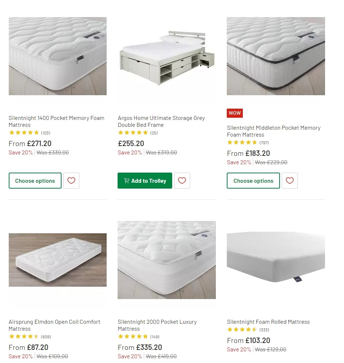Click Choose options for Silentnight 1400 mattress
Viewport: 344px width, 363px height.
pos(35,181)
